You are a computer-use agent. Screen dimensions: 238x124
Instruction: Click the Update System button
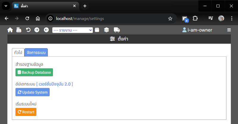(32, 92)
